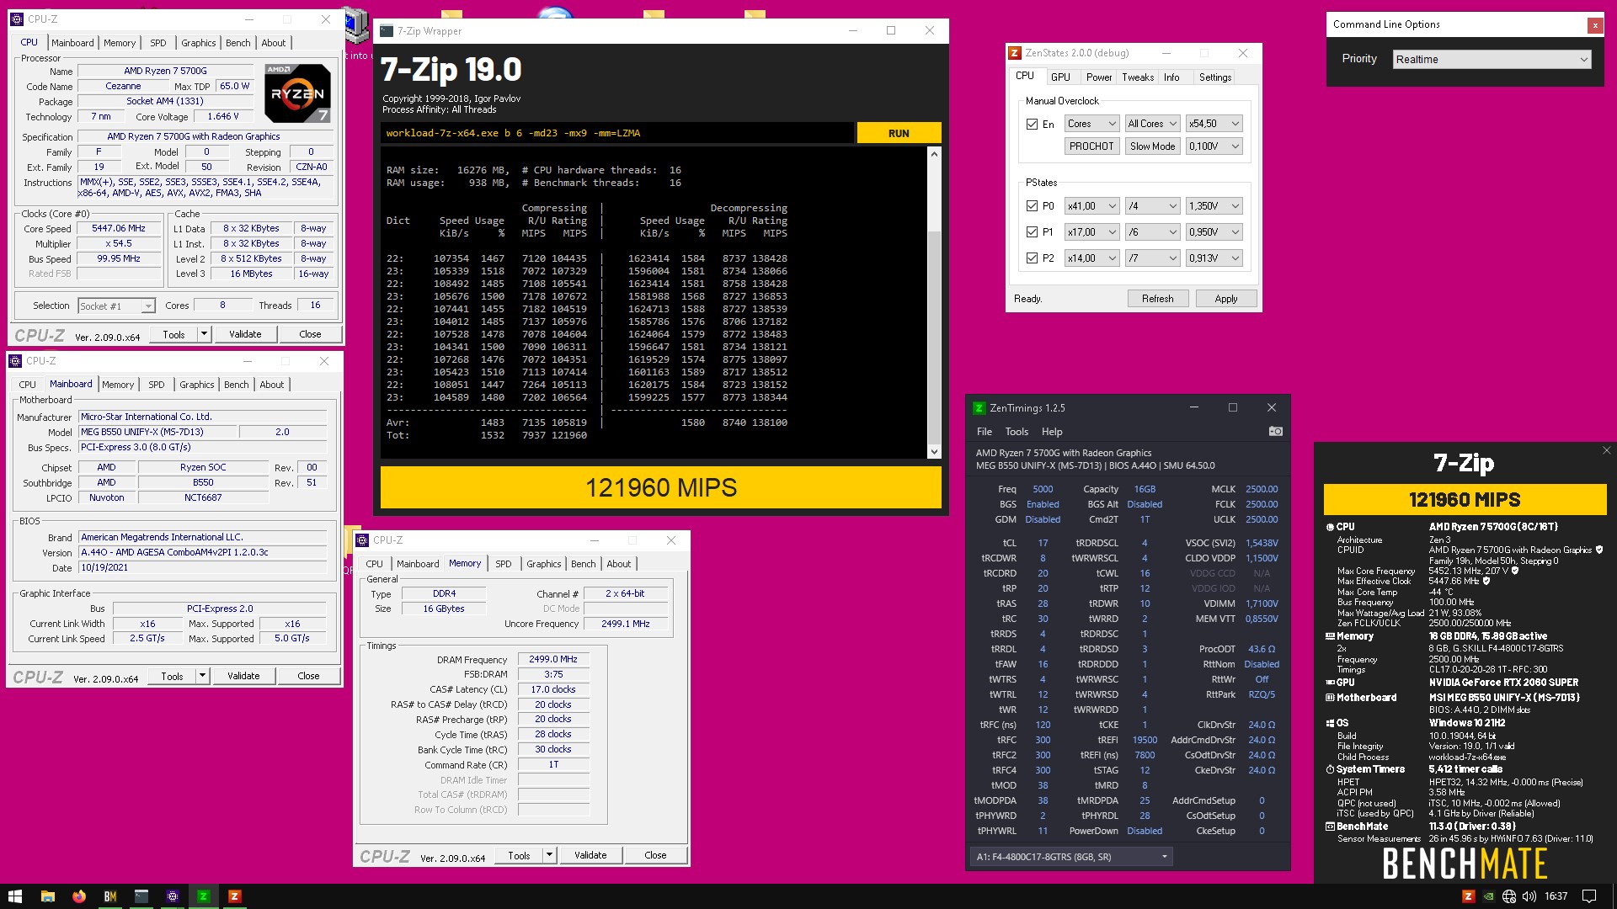This screenshot has width=1617, height=909.
Task: Click the 7-Zip output scrollbar down arrow
Action: (933, 452)
